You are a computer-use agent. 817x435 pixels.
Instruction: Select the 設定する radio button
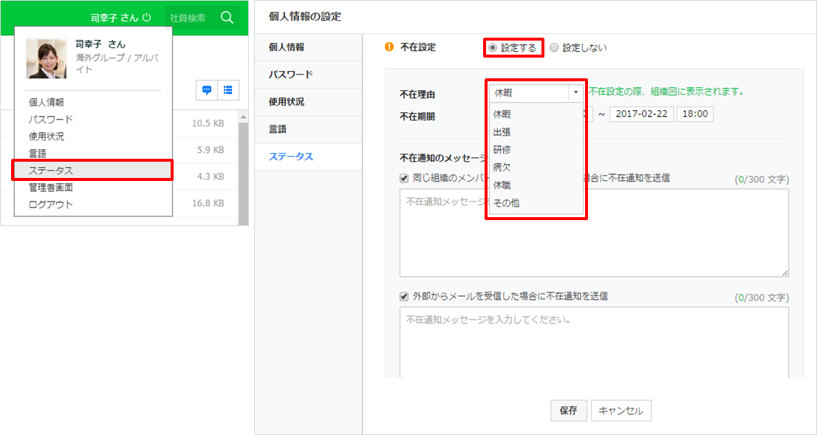click(493, 48)
